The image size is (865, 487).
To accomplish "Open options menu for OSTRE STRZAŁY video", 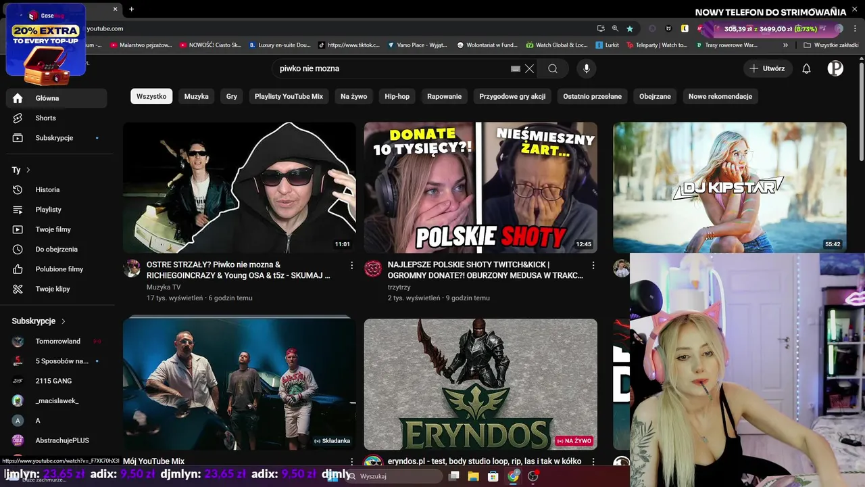I will (x=351, y=265).
